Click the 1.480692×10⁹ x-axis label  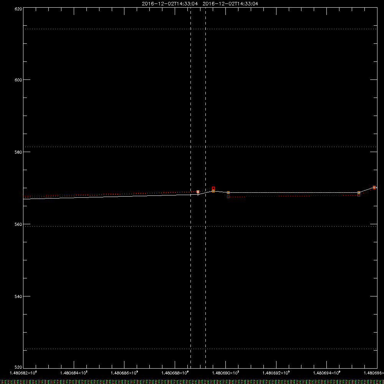[x=276, y=373]
